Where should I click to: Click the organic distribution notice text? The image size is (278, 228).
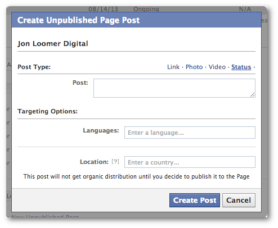(x=136, y=176)
